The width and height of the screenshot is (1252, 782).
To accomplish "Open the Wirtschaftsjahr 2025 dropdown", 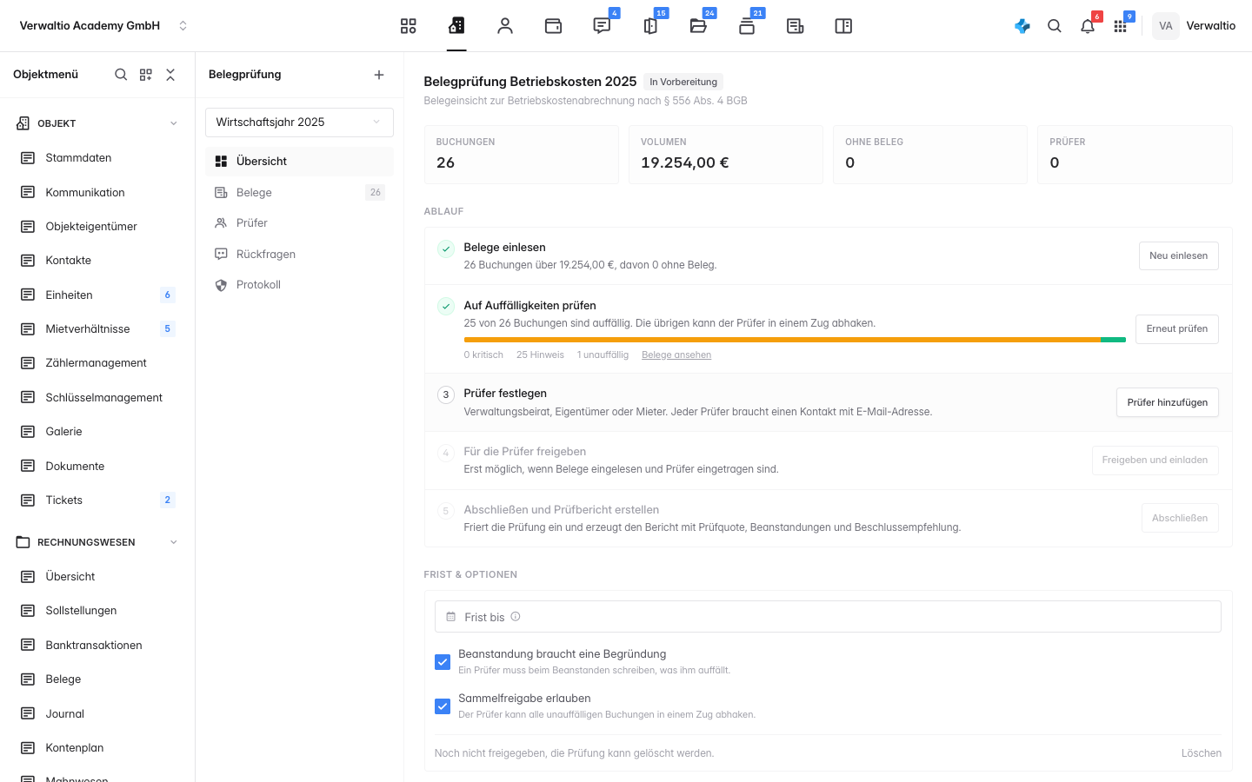I will coord(299,123).
